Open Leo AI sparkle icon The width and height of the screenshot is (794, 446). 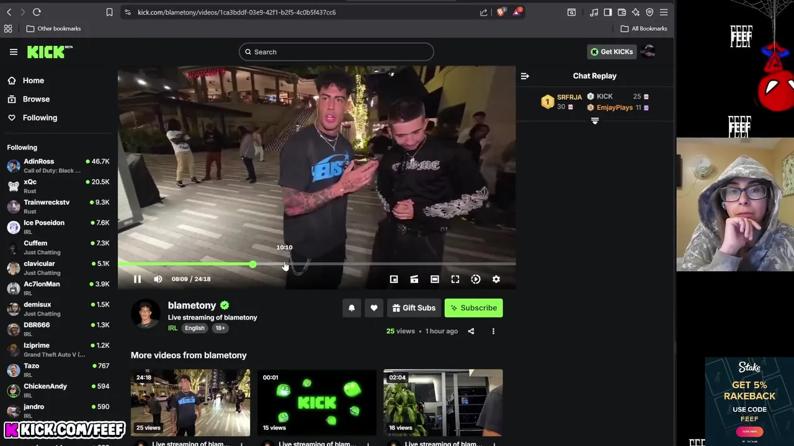(x=636, y=12)
